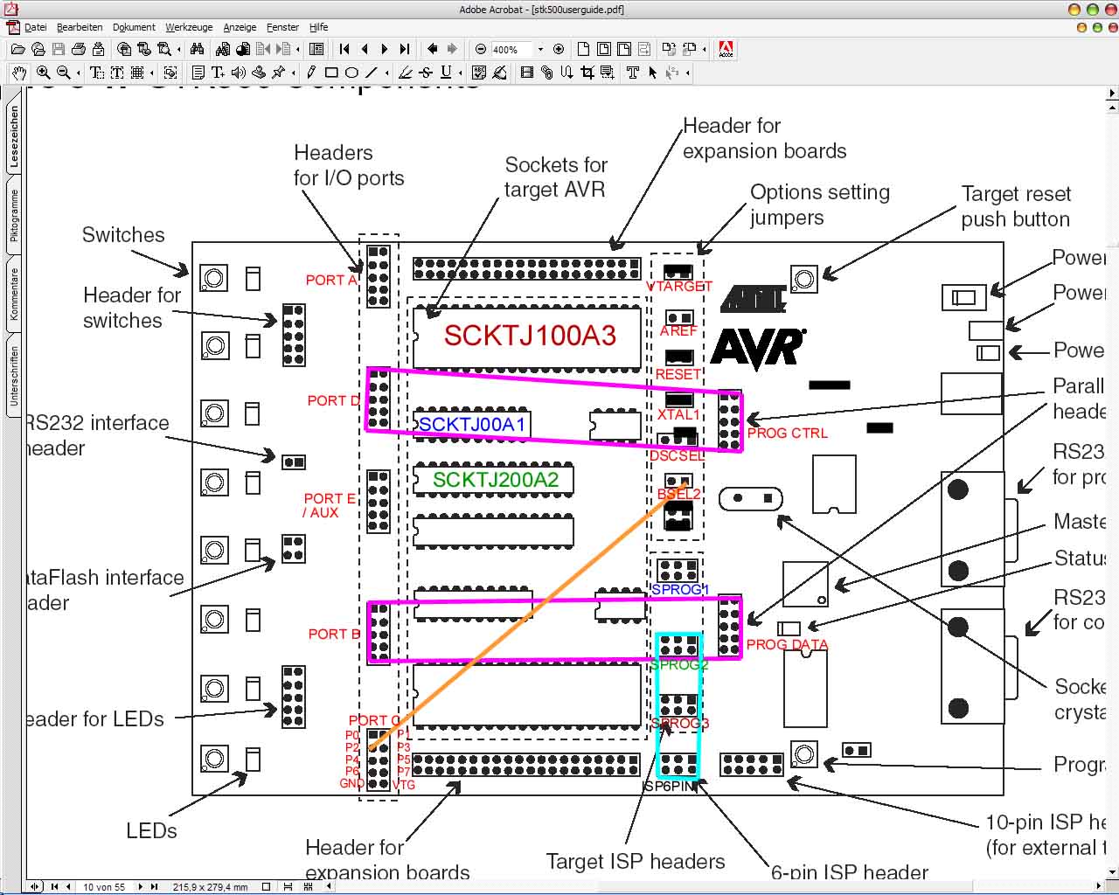
Task: Select the Text Select tool
Action: [97, 73]
